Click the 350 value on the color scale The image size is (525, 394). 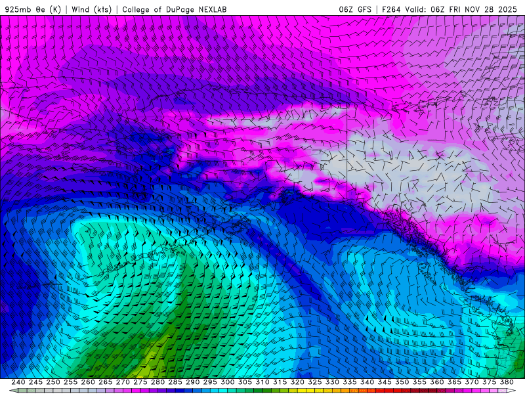tap(402, 382)
